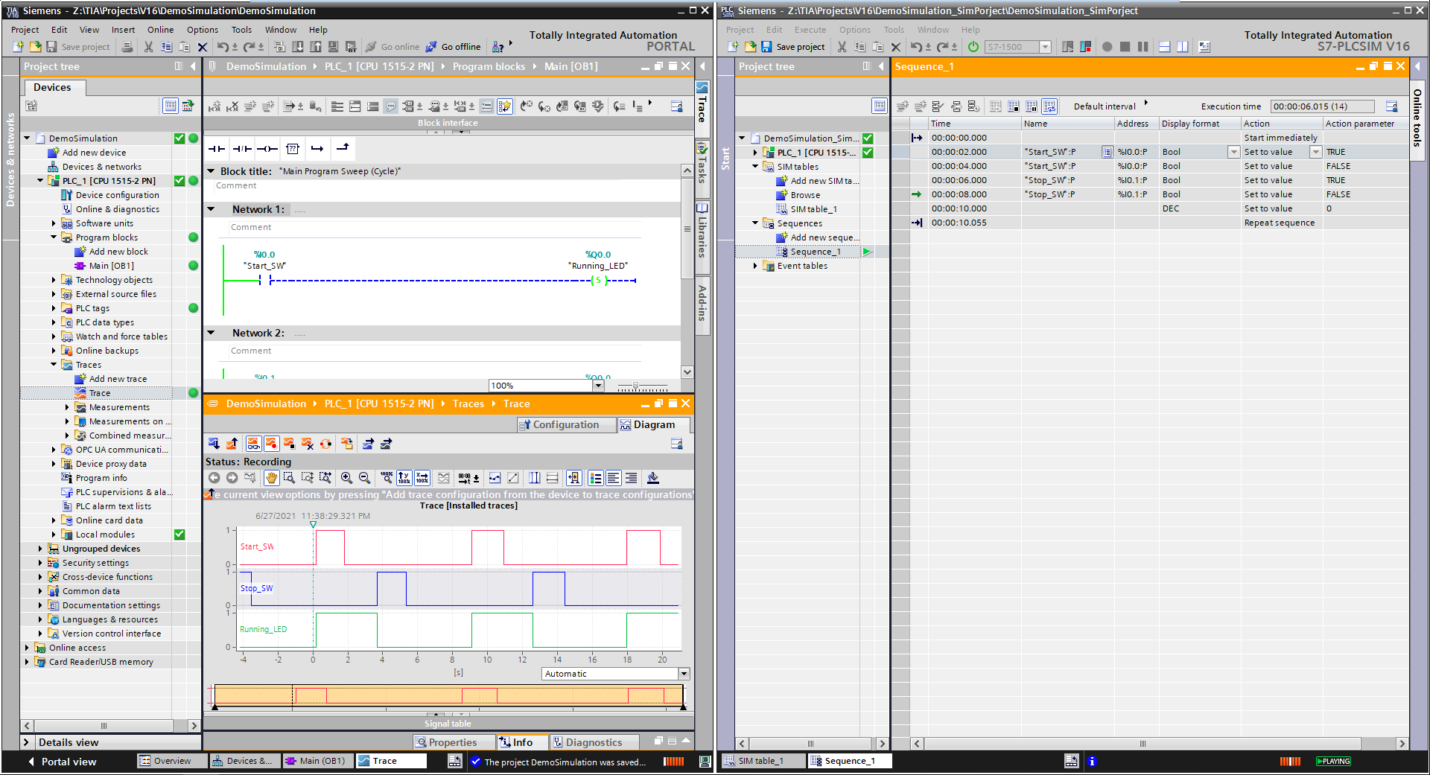Click the undo arrow in TIA Portal toolbar
Viewport: 1430px width, 775px height.
click(x=223, y=47)
